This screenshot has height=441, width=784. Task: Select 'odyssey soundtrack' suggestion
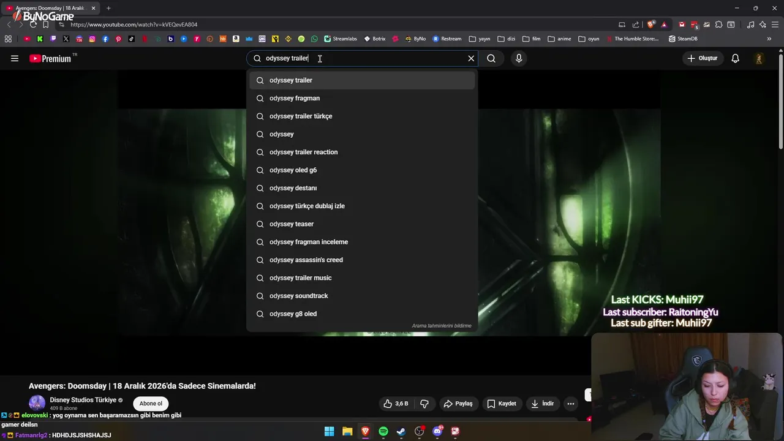[x=362, y=296]
